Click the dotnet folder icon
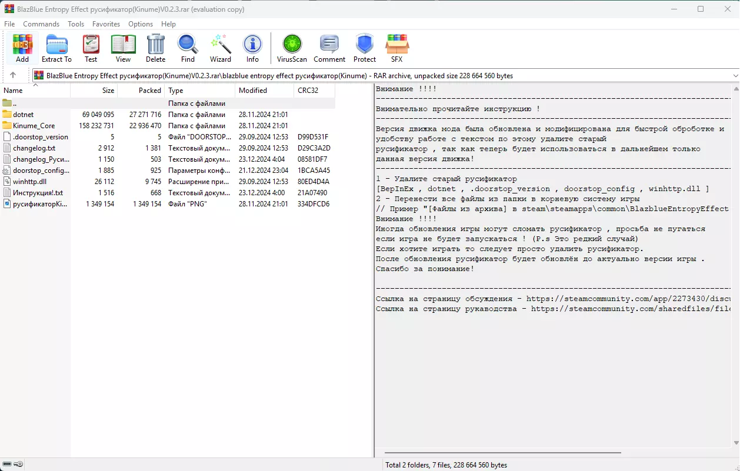740x471 pixels. (7, 114)
